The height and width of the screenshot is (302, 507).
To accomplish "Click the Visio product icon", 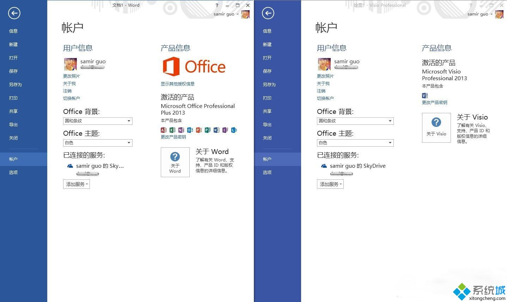I will point(425,96).
